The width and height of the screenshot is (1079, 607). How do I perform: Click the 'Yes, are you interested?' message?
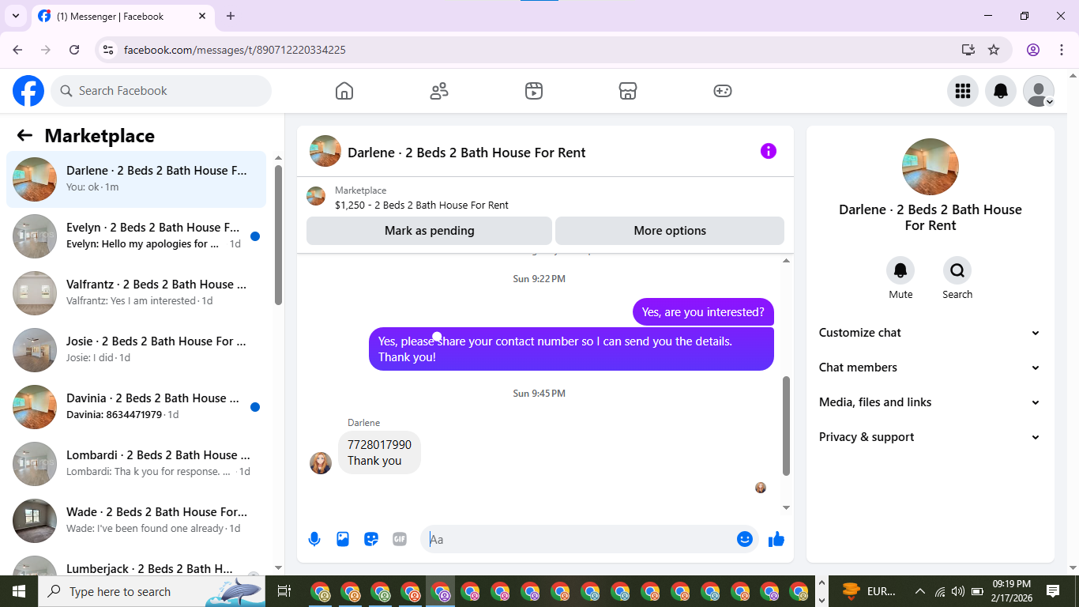pos(703,312)
